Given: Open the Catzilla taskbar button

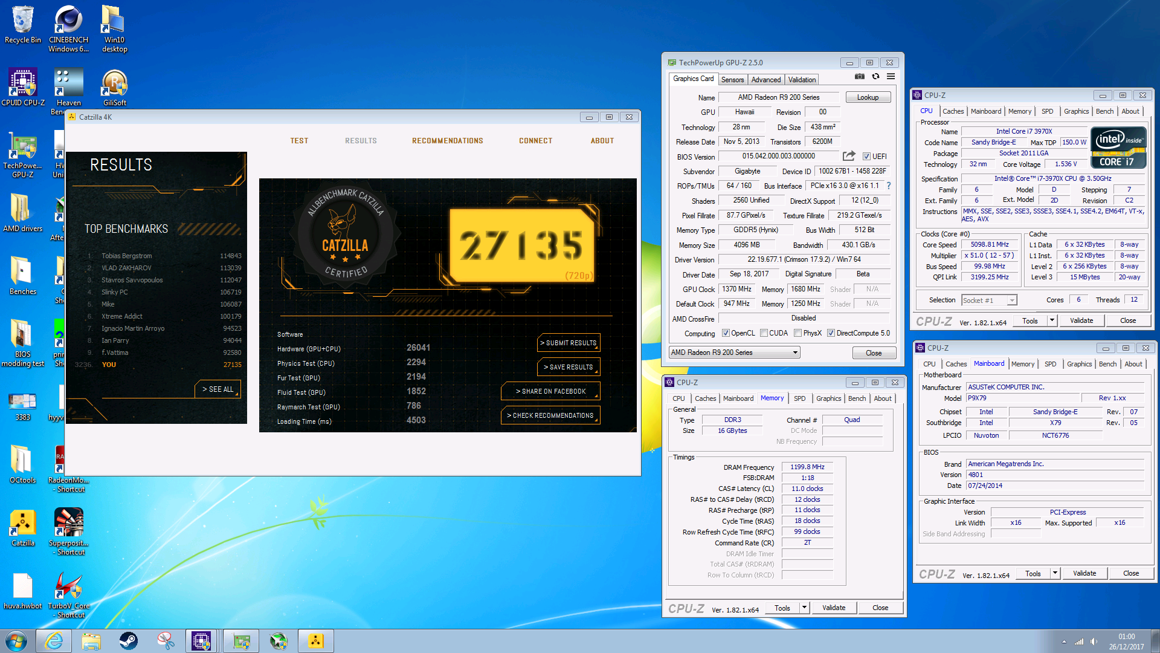Looking at the screenshot, I should 315,641.
